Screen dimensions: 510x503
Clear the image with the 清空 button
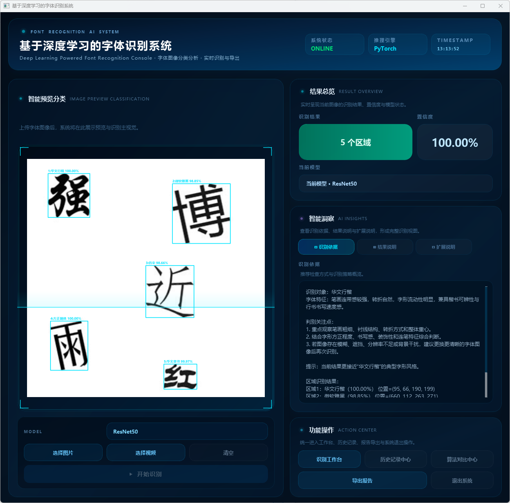click(228, 453)
